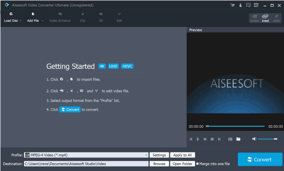The height and width of the screenshot is (171, 284).
Task: Click the Convert button in Getting Started
Action: click(70, 110)
